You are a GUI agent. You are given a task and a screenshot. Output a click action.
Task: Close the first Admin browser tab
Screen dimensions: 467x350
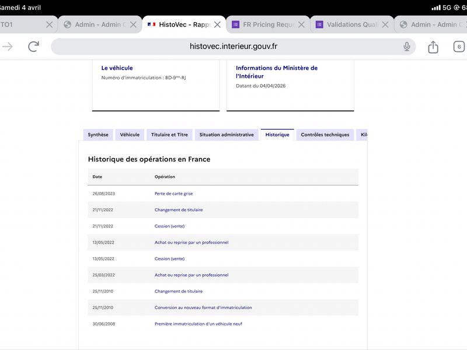[133, 24]
